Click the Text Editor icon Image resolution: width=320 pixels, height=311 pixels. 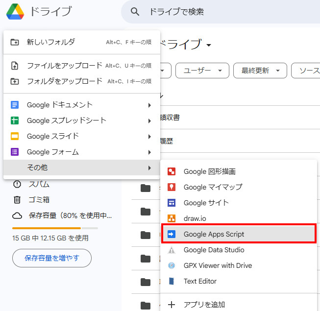pyautogui.click(x=172, y=281)
